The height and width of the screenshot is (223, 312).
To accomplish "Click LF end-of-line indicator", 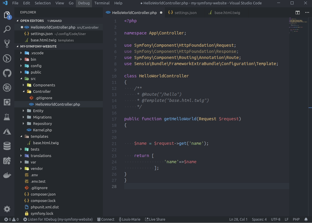I will pos(287,219).
